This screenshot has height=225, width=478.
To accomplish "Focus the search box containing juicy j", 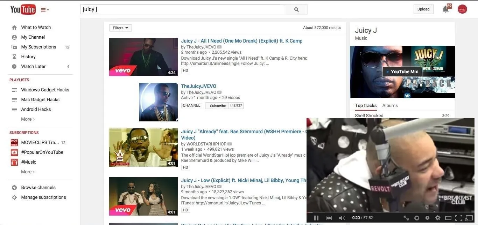I will point(183,9).
